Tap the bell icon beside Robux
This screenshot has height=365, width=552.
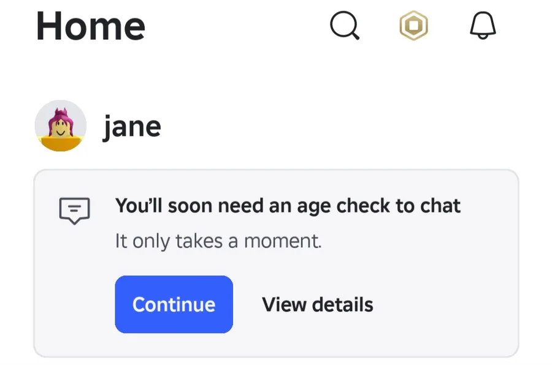[483, 26]
